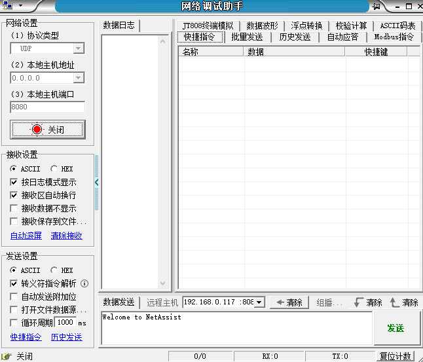Click 清除 with the up-curved arrow icon

pos(403,302)
